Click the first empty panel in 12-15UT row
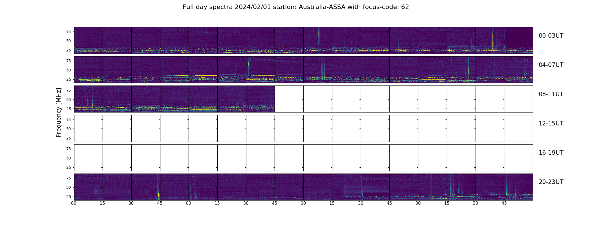 88,128
